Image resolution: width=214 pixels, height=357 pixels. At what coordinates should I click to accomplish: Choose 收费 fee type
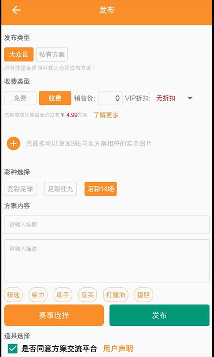point(55,98)
